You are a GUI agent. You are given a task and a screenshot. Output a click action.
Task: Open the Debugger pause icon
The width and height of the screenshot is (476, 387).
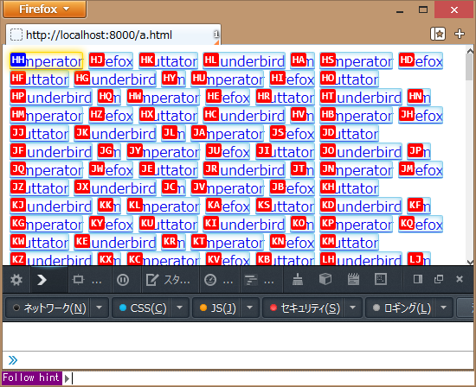123,280
